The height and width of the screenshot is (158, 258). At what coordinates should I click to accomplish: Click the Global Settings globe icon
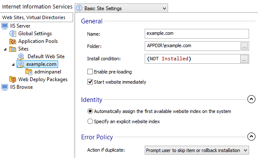pos(13,34)
